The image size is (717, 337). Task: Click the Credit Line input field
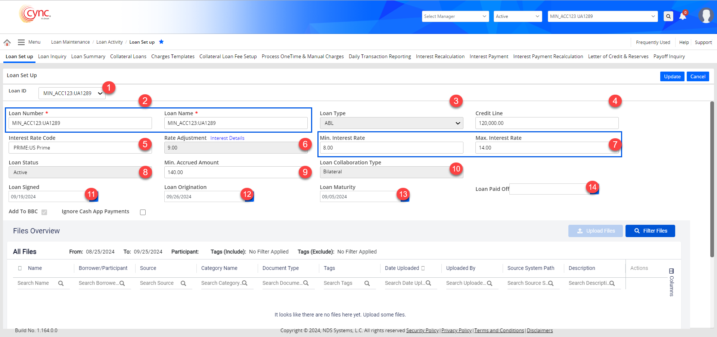click(546, 123)
